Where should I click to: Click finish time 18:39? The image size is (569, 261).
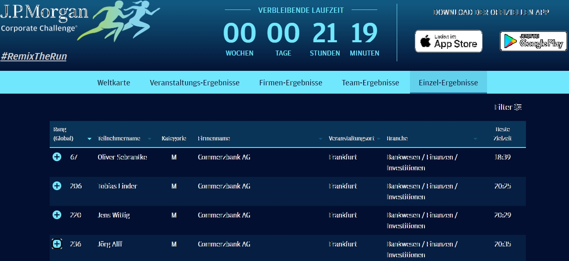pos(503,157)
